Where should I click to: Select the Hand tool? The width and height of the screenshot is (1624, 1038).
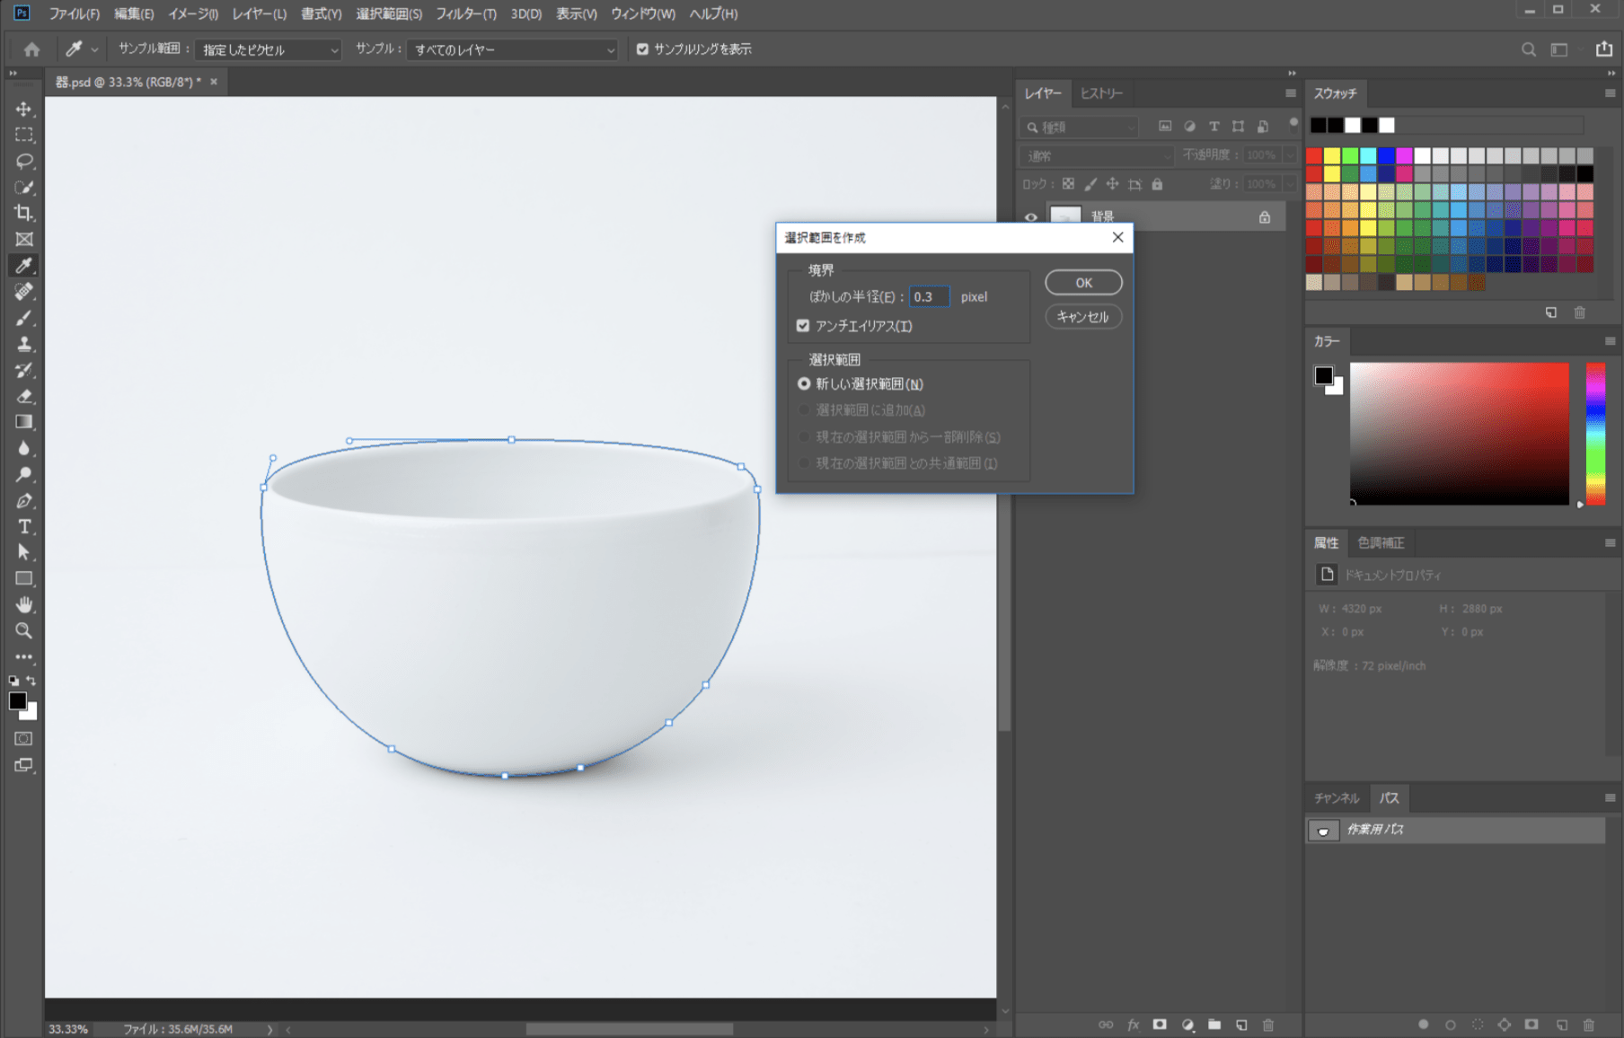24,604
